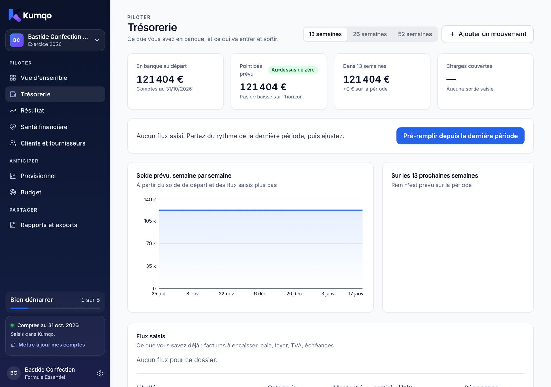Open Rapports et exports document icon

click(13, 225)
